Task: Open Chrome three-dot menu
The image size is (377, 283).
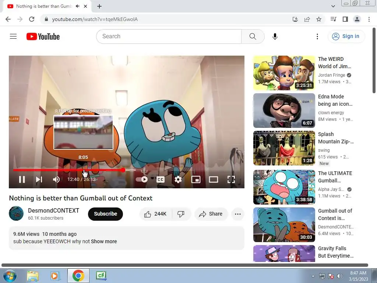Action: coord(369,19)
